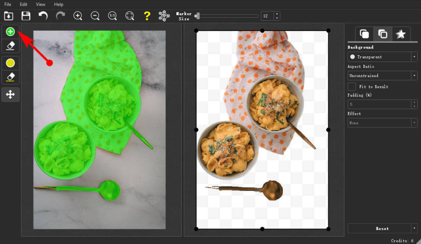Choose the yellow marker eraser tool
Image resolution: width=421 pixels, height=244 pixels.
coord(10,77)
